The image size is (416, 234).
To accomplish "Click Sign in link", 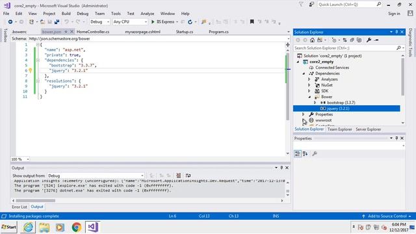I will coord(394,14).
